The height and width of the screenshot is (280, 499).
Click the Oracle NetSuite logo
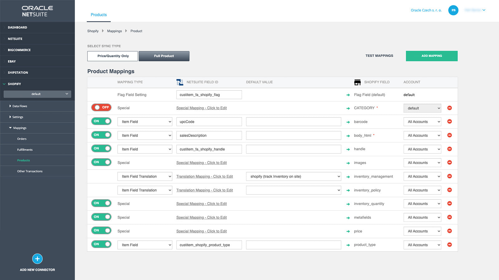click(x=37, y=10)
